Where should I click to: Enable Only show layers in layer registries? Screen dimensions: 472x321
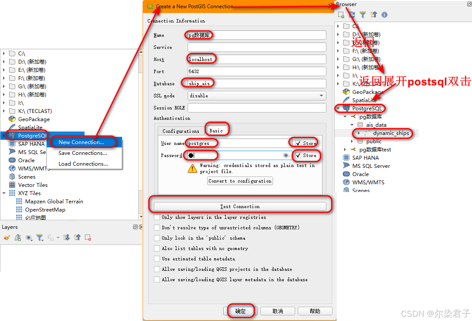(x=157, y=217)
